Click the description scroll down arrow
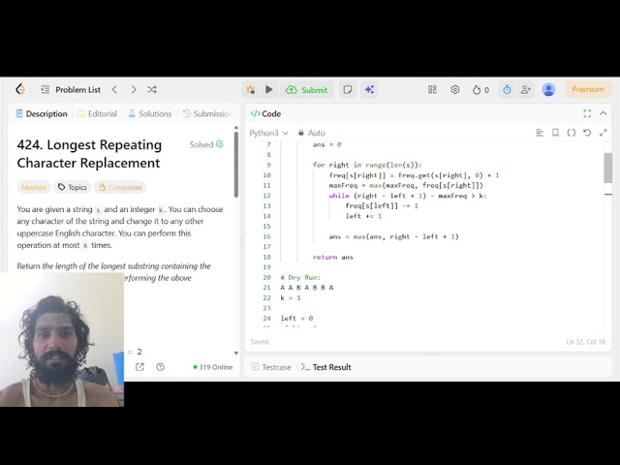 coord(236,353)
